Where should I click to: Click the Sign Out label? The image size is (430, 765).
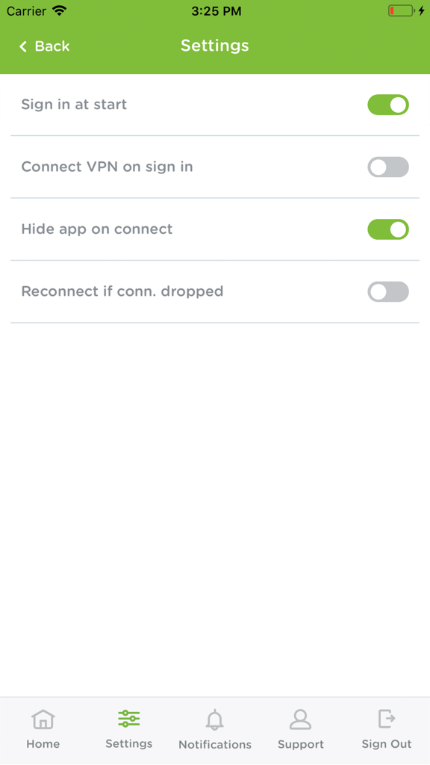(x=386, y=744)
